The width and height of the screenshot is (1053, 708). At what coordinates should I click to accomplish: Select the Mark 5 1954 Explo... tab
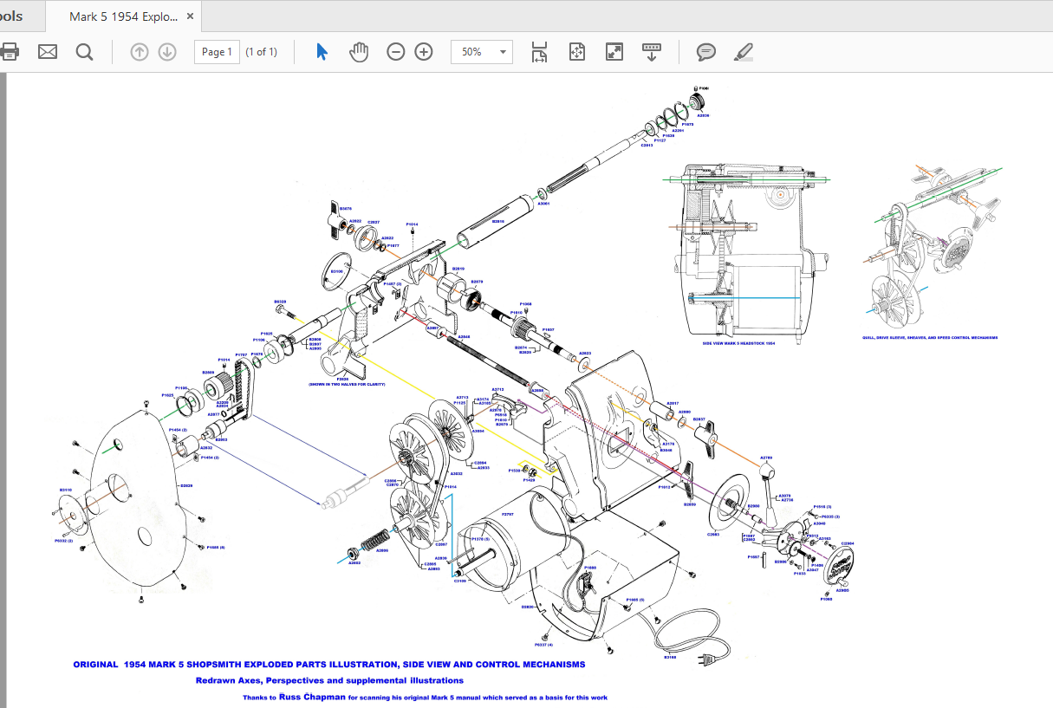pos(124,16)
